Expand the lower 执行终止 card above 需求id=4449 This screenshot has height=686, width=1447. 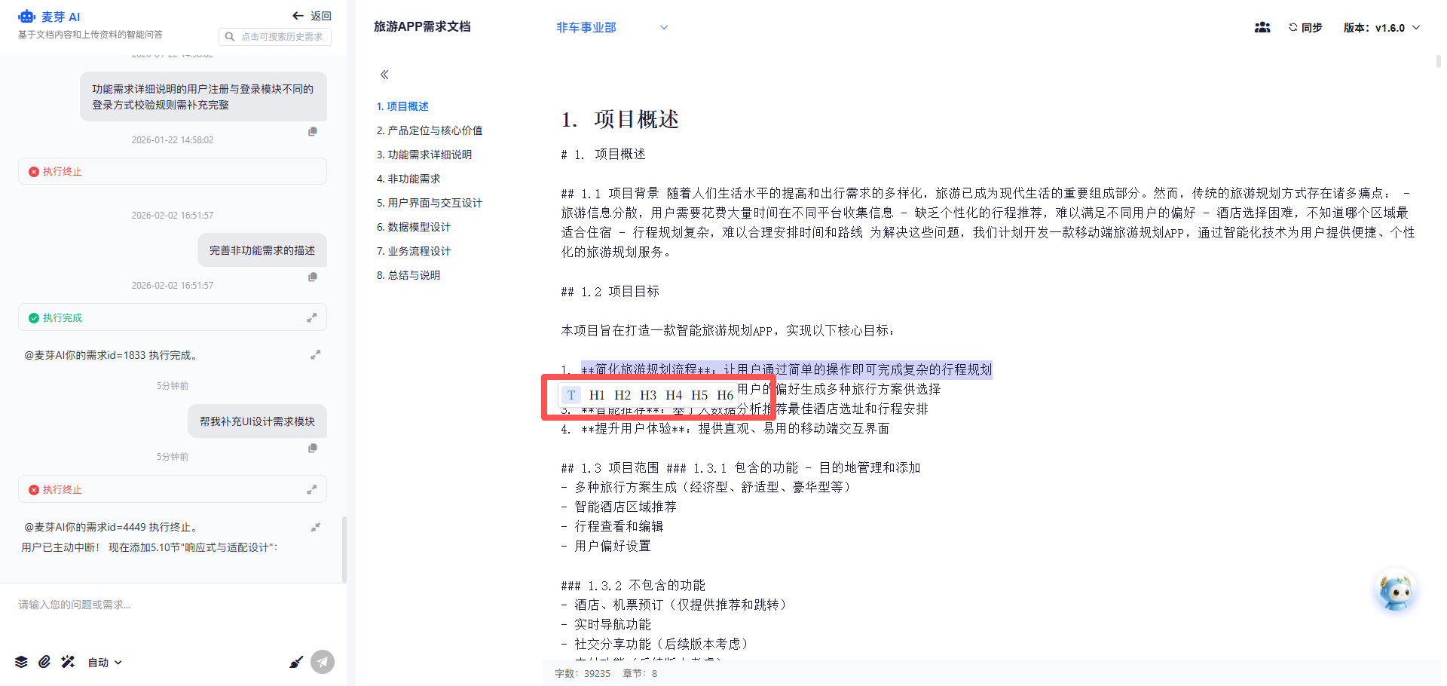311,490
